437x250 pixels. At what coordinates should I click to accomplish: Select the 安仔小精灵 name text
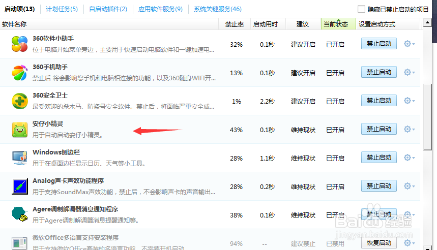click(48, 123)
